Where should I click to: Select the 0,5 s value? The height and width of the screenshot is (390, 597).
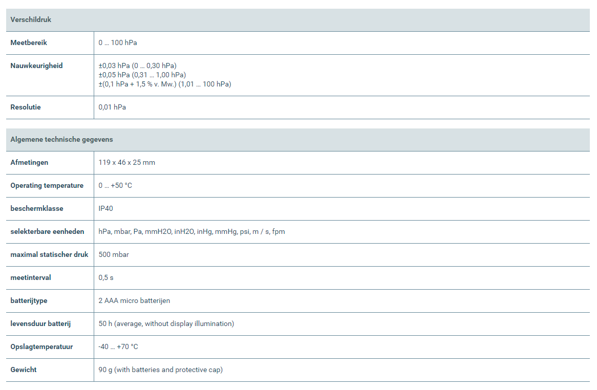pos(106,278)
